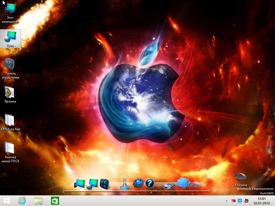275x206 pixels.
Task: Open the computer icon in the dock
Action: 79,184
